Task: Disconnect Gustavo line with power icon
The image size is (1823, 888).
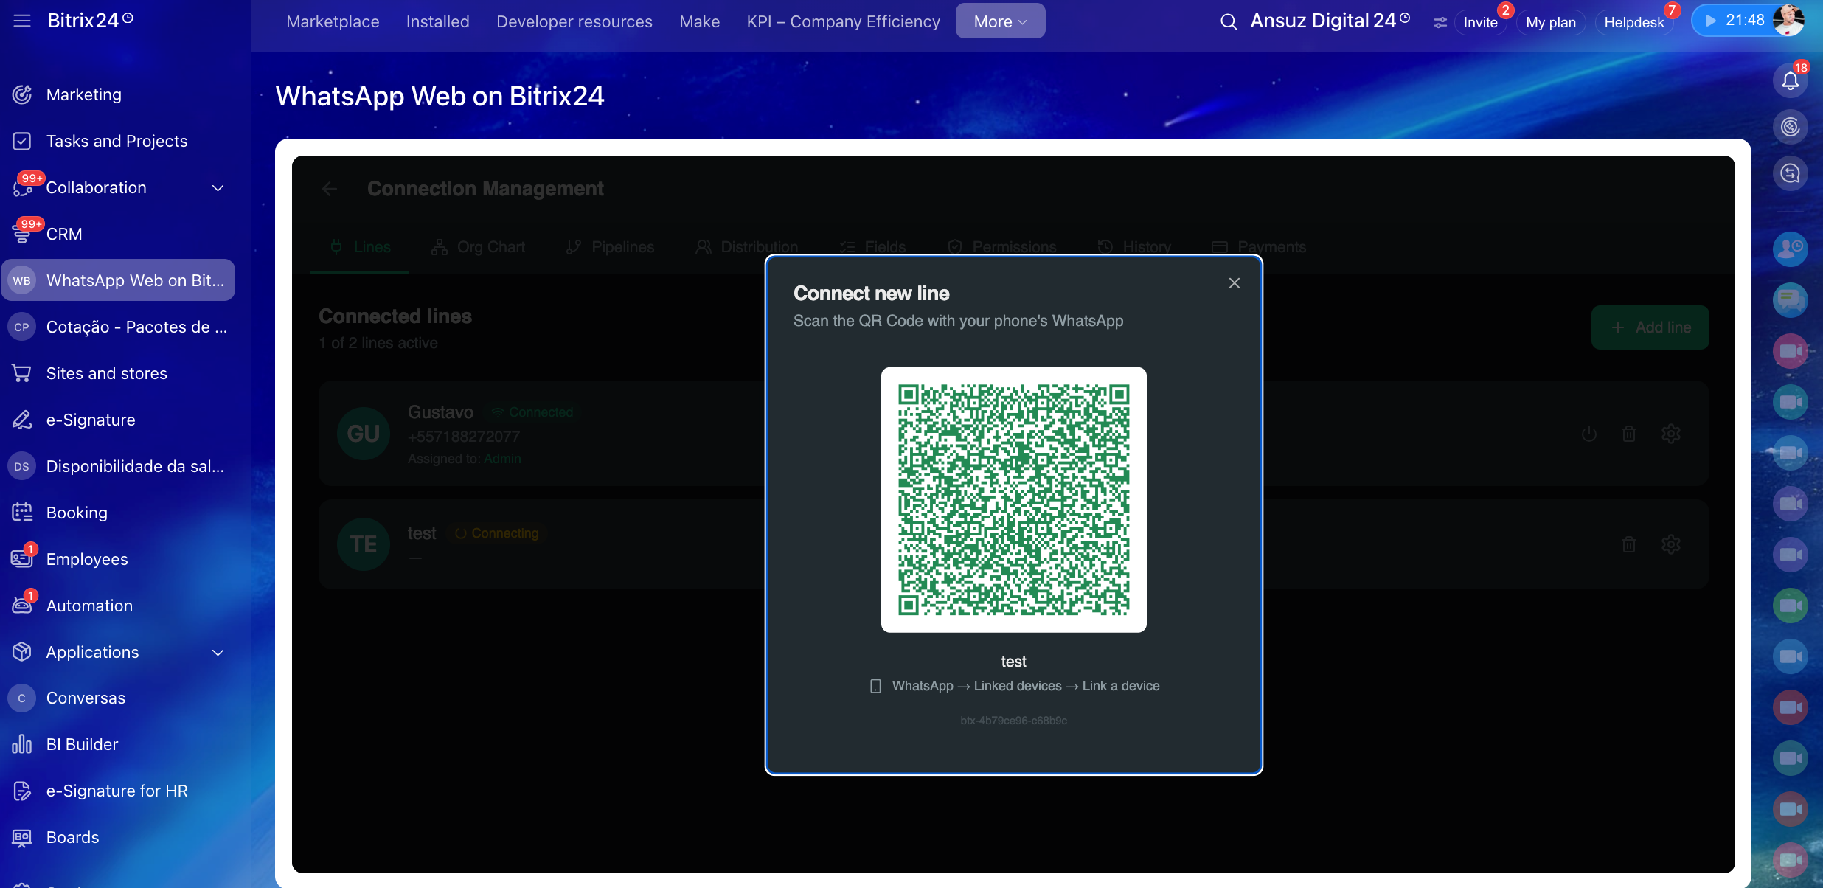Action: coord(1588,434)
